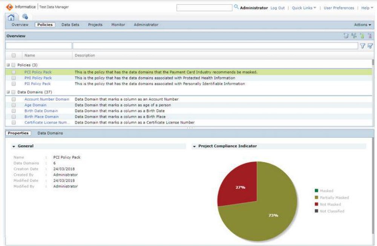Collapse the General section
The height and width of the screenshot is (246, 377).
[14, 146]
